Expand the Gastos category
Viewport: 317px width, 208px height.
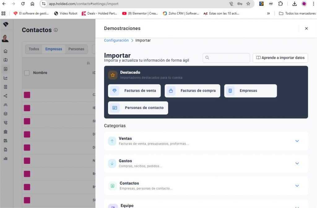click(297, 163)
